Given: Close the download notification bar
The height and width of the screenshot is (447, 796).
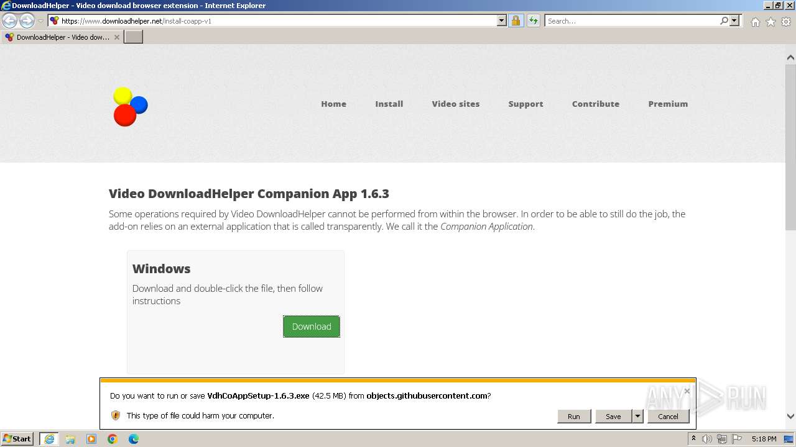Looking at the screenshot, I should 687,391.
